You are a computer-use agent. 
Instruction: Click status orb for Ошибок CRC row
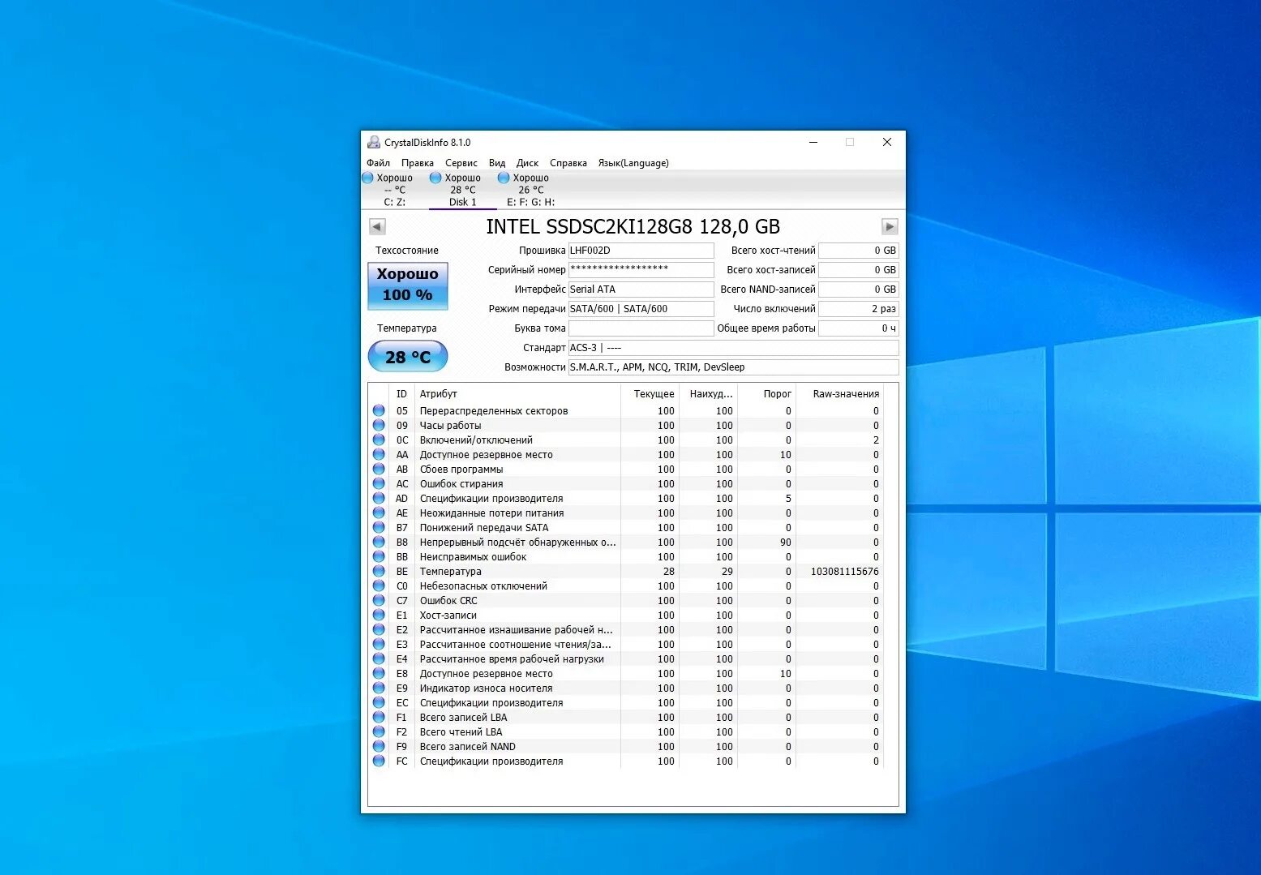click(x=379, y=600)
